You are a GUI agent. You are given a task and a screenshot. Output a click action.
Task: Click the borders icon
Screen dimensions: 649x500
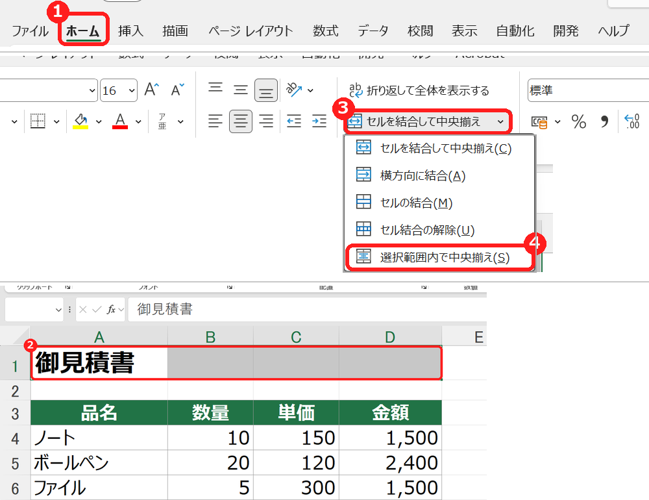[x=38, y=121]
